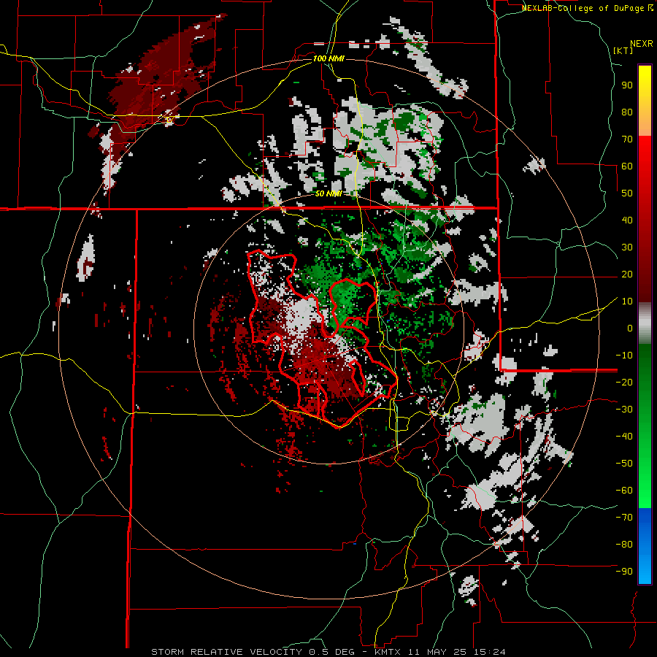The height and width of the screenshot is (657, 657).
Task: Click the -40 value on the velocity scale
Action: 624,437
